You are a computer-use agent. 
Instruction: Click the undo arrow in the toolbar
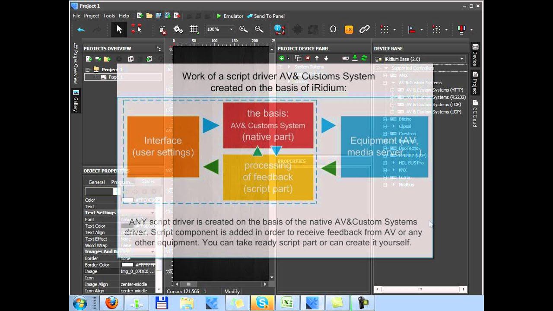click(81, 29)
